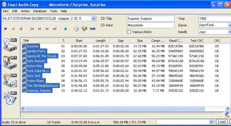Open the Action menu
Viewport: 231px width, 126px height.
pyautogui.click(x=25, y=11)
